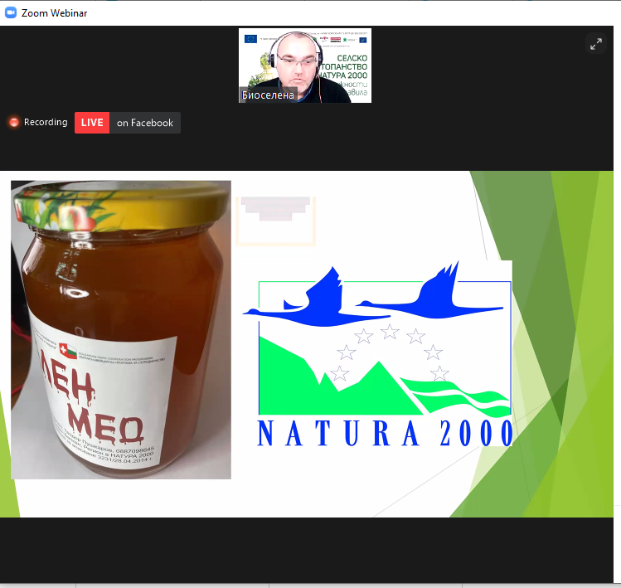Click the 'Recording' text
Viewport: 621px width, 588px height.
pos(46,122)
